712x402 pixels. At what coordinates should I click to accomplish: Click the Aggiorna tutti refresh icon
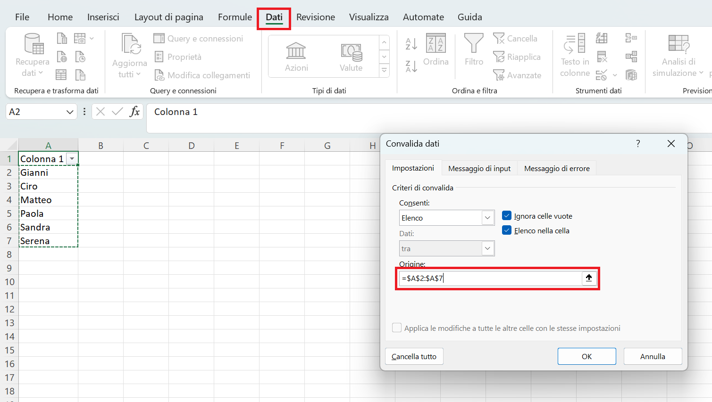point(130,44)
